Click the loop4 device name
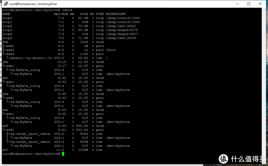Screen dimensions: 268x166 [7, 34]
